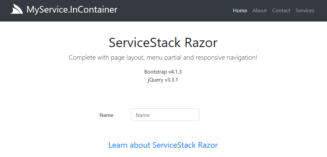Open the About page in navbar
The image size is (327, 157).
click(259, 11)
